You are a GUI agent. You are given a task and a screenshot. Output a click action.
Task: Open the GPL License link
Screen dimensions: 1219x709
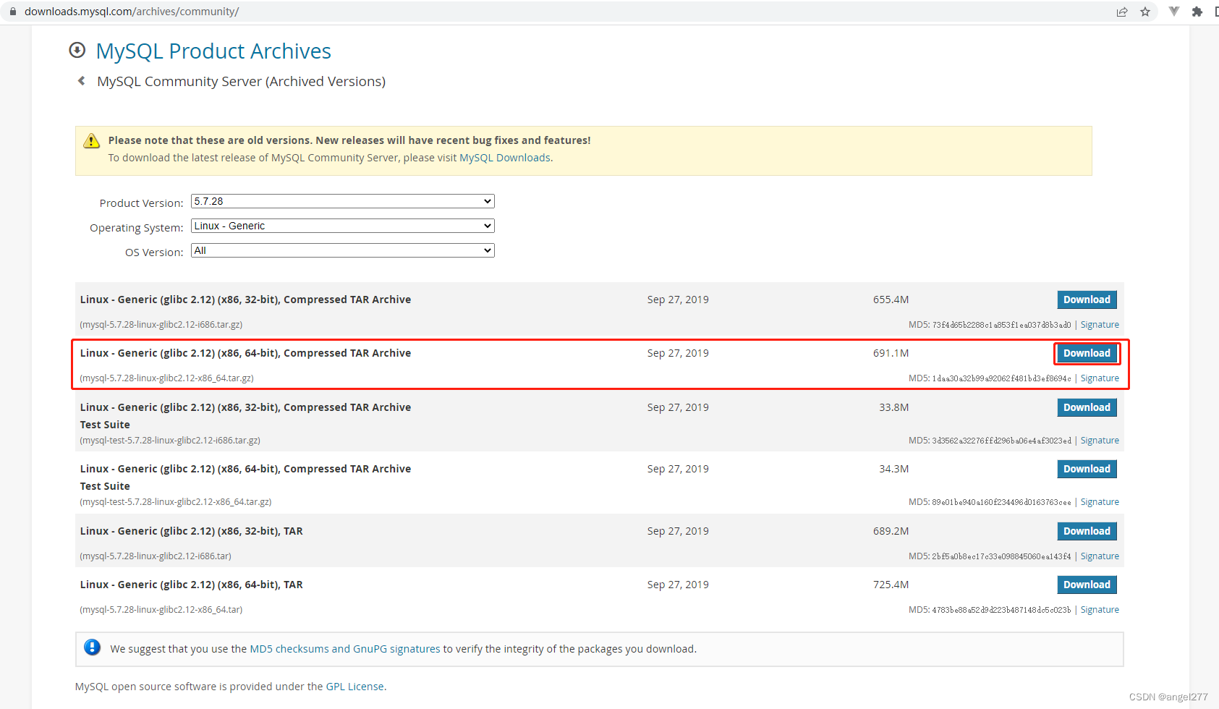[x=354, y=687]
